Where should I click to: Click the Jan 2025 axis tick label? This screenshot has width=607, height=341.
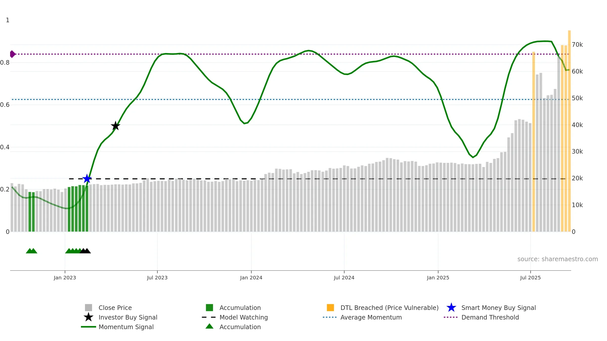pos(438,278)
